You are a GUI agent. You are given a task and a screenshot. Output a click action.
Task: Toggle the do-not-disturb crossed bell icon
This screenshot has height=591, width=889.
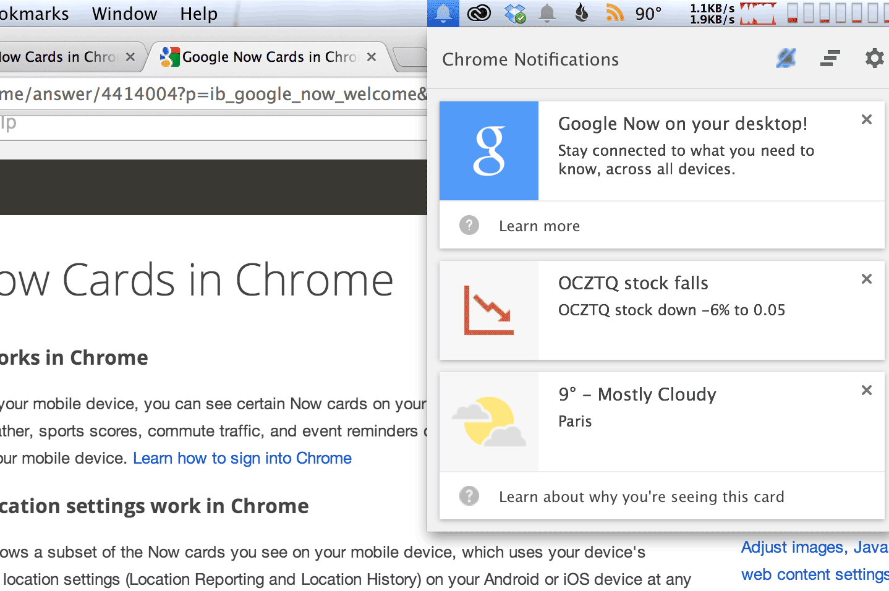click(x=786, y=59)
